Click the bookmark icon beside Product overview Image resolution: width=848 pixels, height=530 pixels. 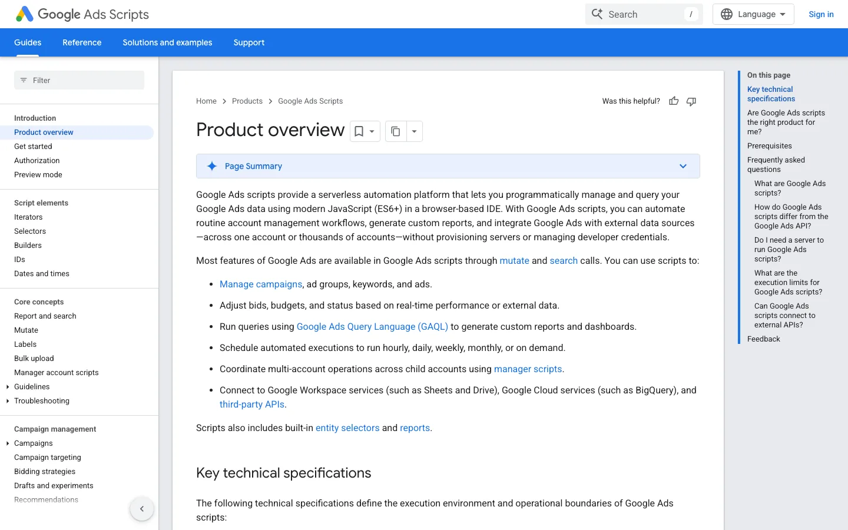click(x=359, y=131)
